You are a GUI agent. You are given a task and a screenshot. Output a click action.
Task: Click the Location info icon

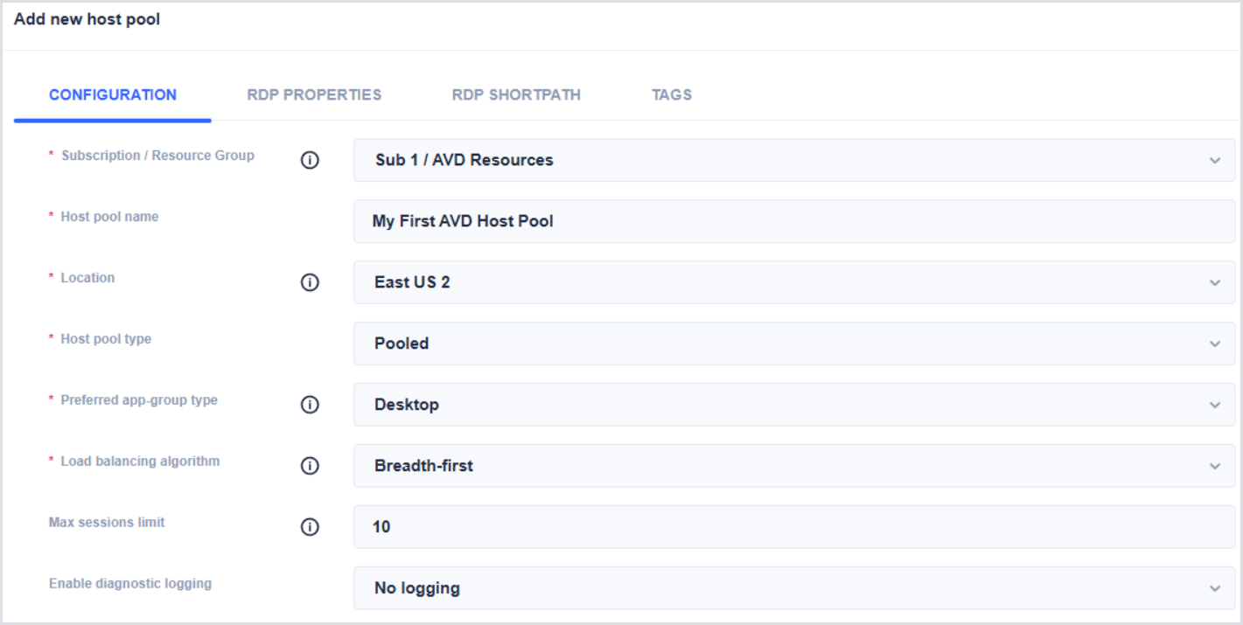(x=309, y=283)
